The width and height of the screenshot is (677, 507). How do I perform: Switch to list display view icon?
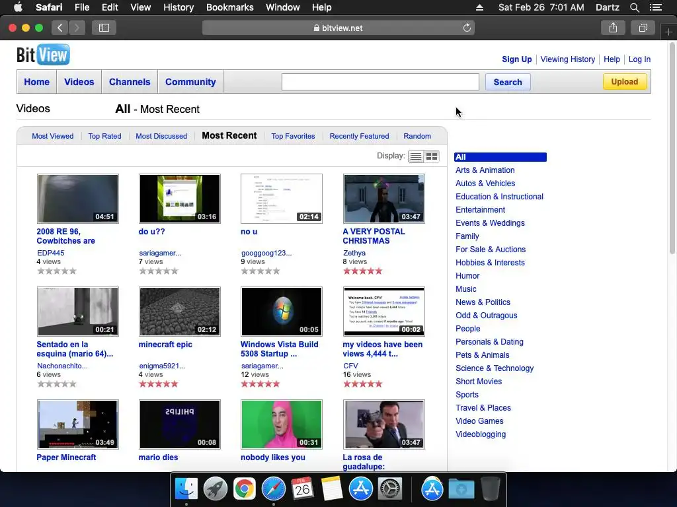click(x=416, y=156)
